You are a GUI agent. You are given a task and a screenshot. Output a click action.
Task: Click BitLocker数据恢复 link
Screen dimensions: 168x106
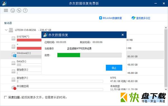[111, 18]
